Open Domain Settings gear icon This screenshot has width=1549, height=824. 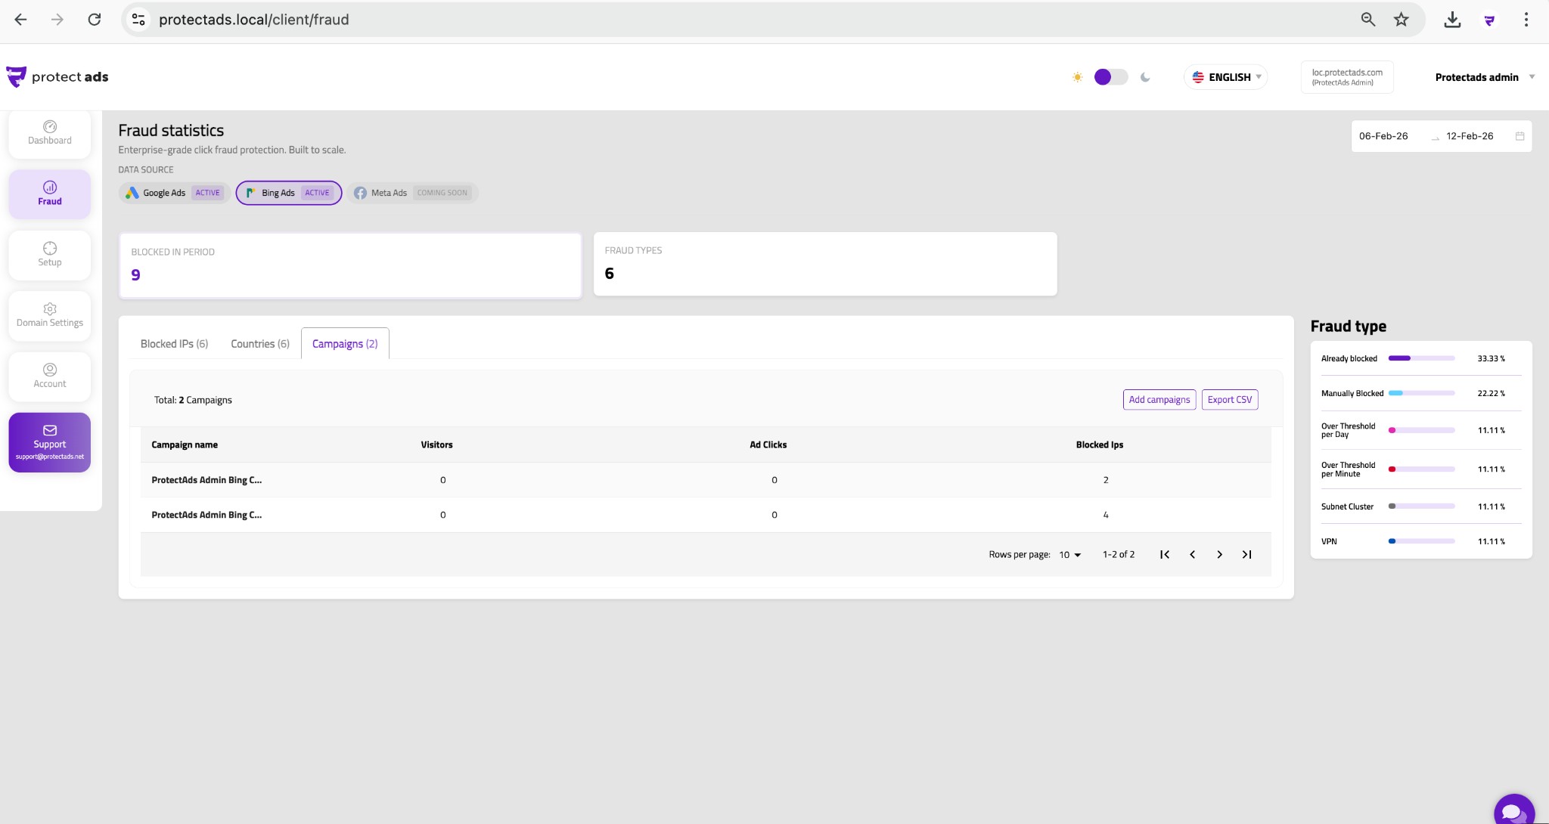(50, 309)
